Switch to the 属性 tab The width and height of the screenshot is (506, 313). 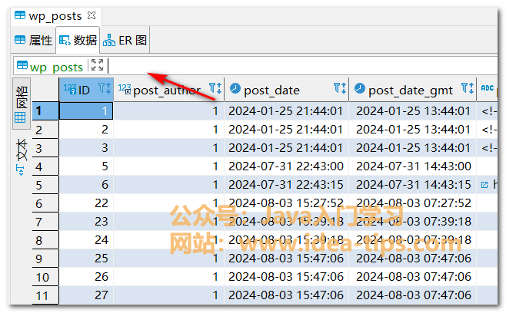click(33, 40)
